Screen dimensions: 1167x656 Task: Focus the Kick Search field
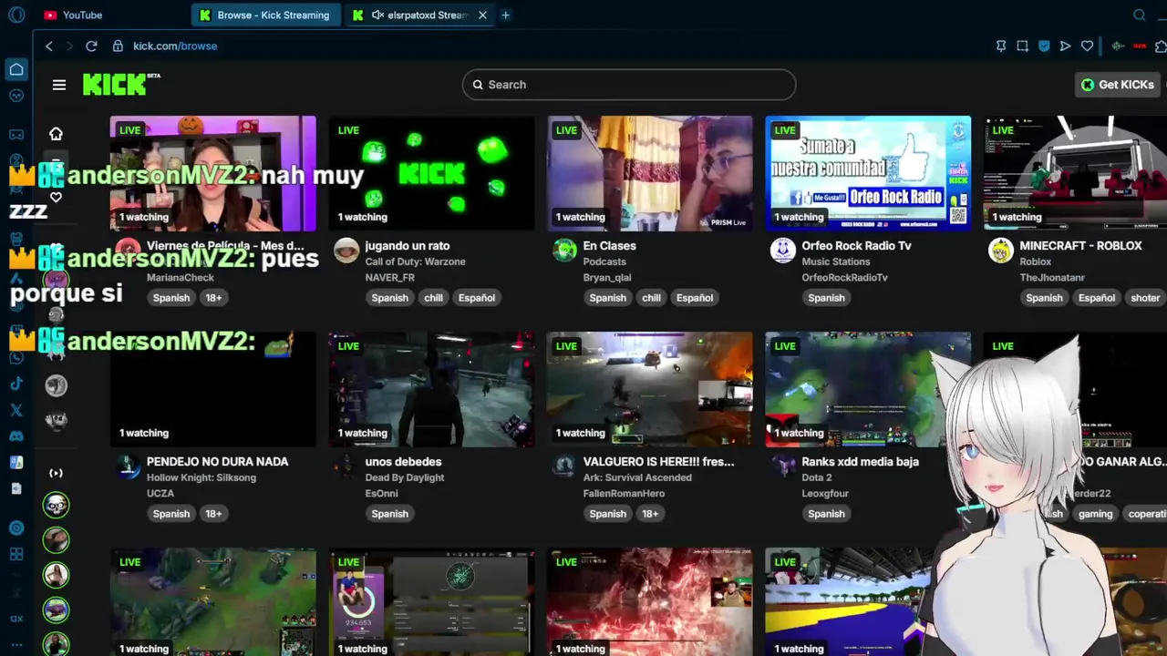[x=629, y=85]
